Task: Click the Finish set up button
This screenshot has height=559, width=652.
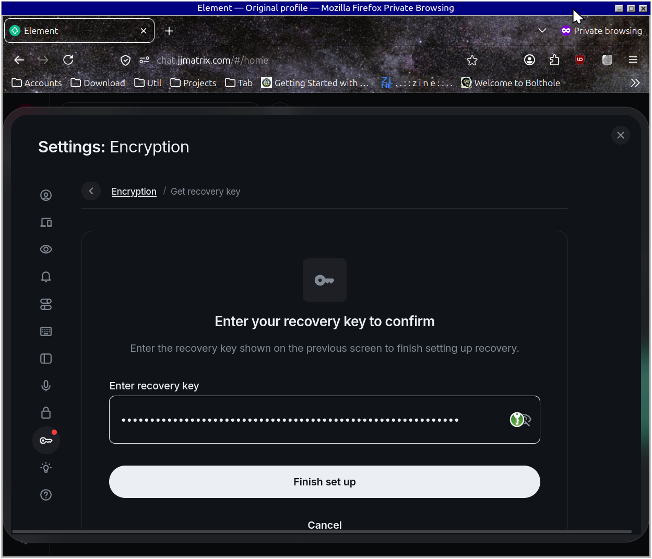Action: pyautogui.click(x=325, y=482)
